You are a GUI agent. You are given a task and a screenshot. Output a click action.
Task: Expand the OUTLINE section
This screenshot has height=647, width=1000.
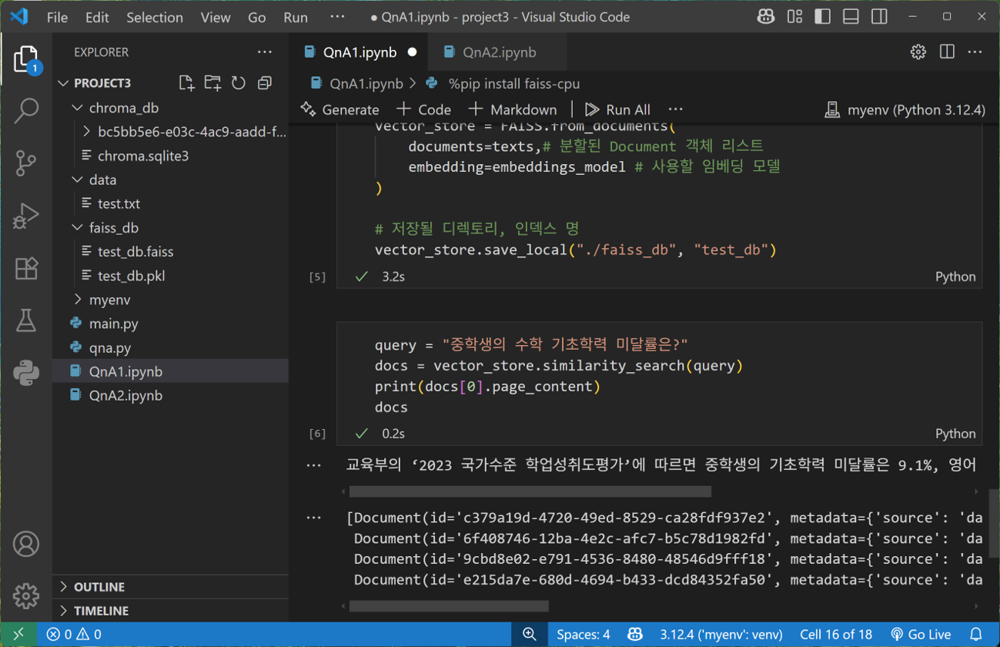point(171,587)
